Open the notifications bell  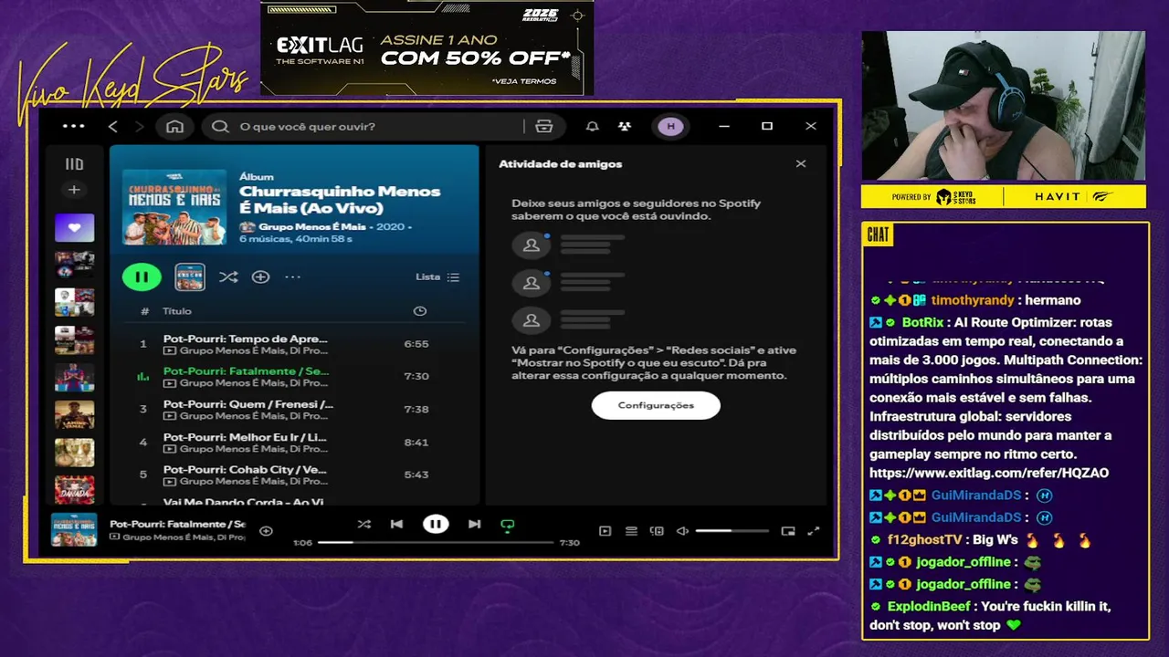(x=592, y=126)
